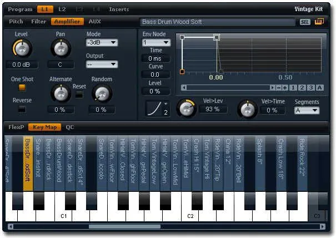Image resolution: width=336 pixels, height=238 pixels.
Task: Click the Bass Drum Wood Soft name field
Action: (217, 22)
